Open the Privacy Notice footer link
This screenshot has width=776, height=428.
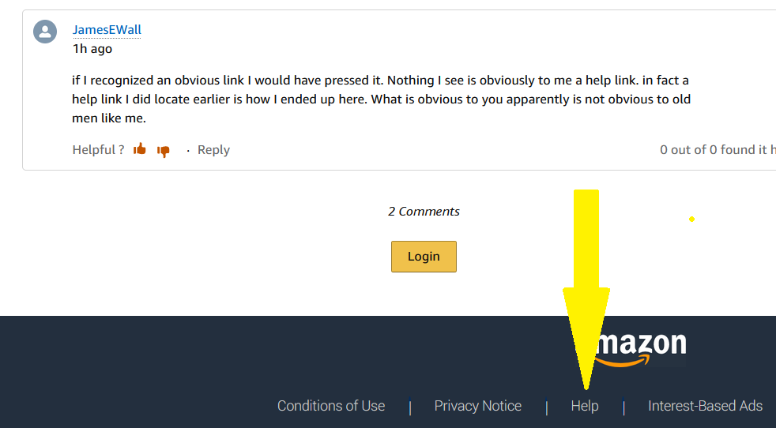[x=477, y=406]
